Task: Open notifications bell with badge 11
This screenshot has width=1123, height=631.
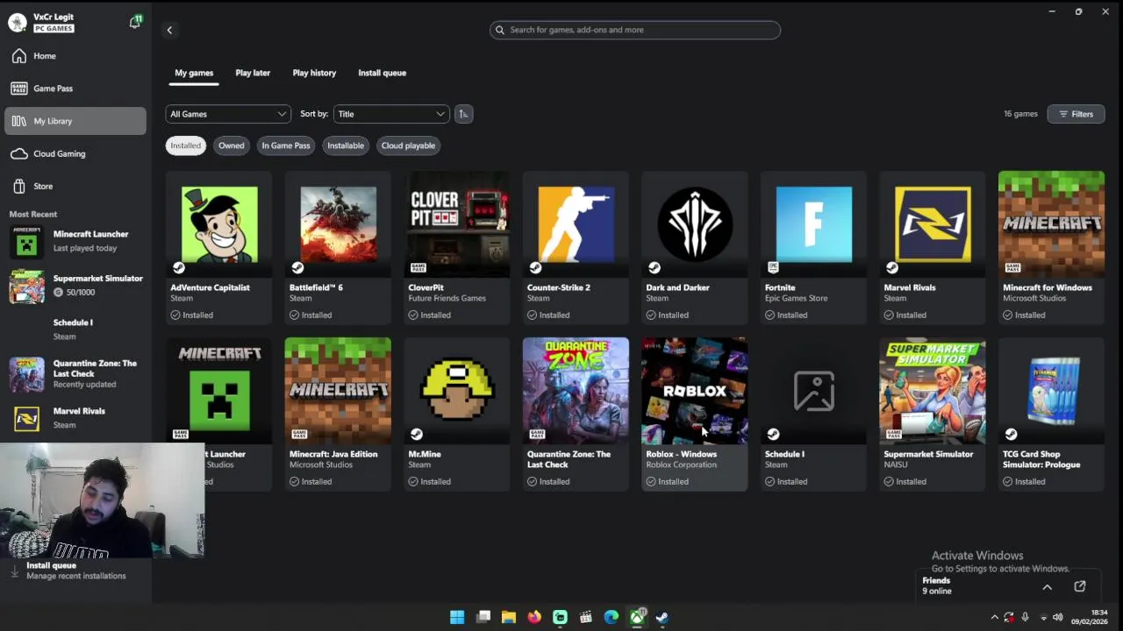Action: [x=135, y=22]
